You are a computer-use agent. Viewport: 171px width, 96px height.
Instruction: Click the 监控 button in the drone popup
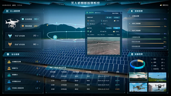(x=109, y=18)
